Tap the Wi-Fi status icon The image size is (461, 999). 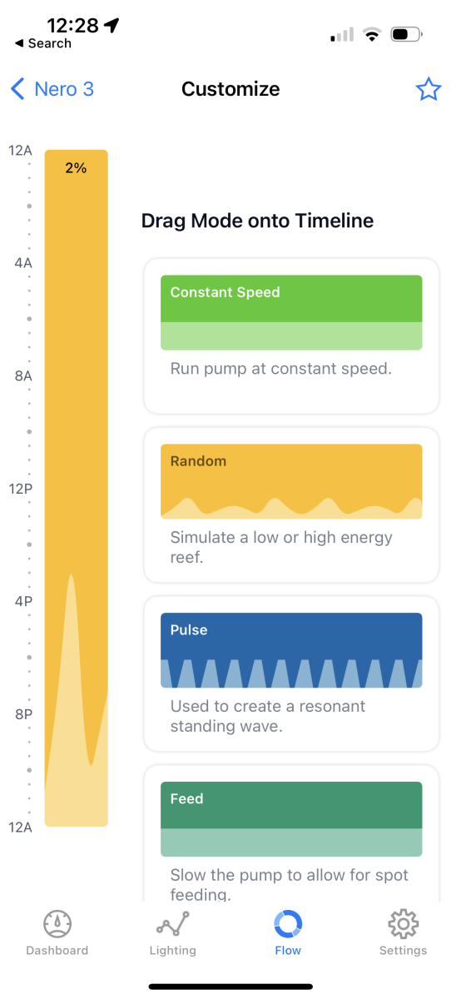(x=372, y=35)
